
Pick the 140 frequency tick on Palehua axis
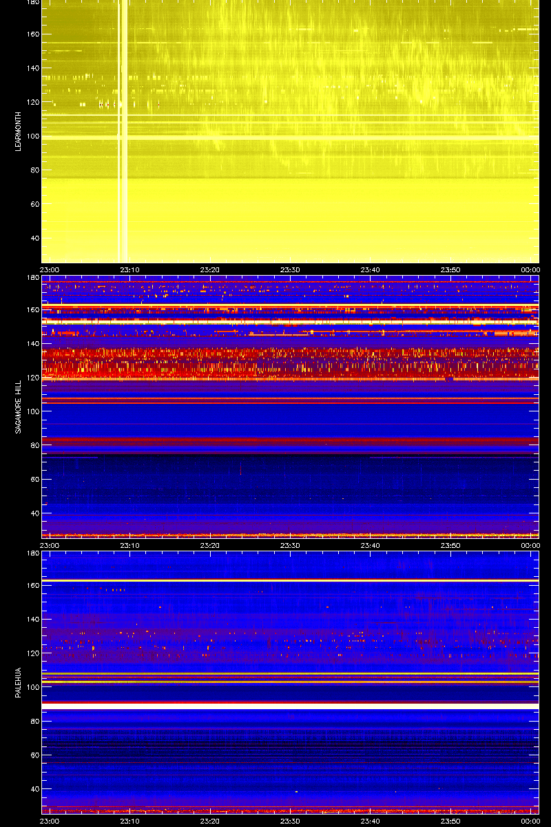tap(32, 620)
